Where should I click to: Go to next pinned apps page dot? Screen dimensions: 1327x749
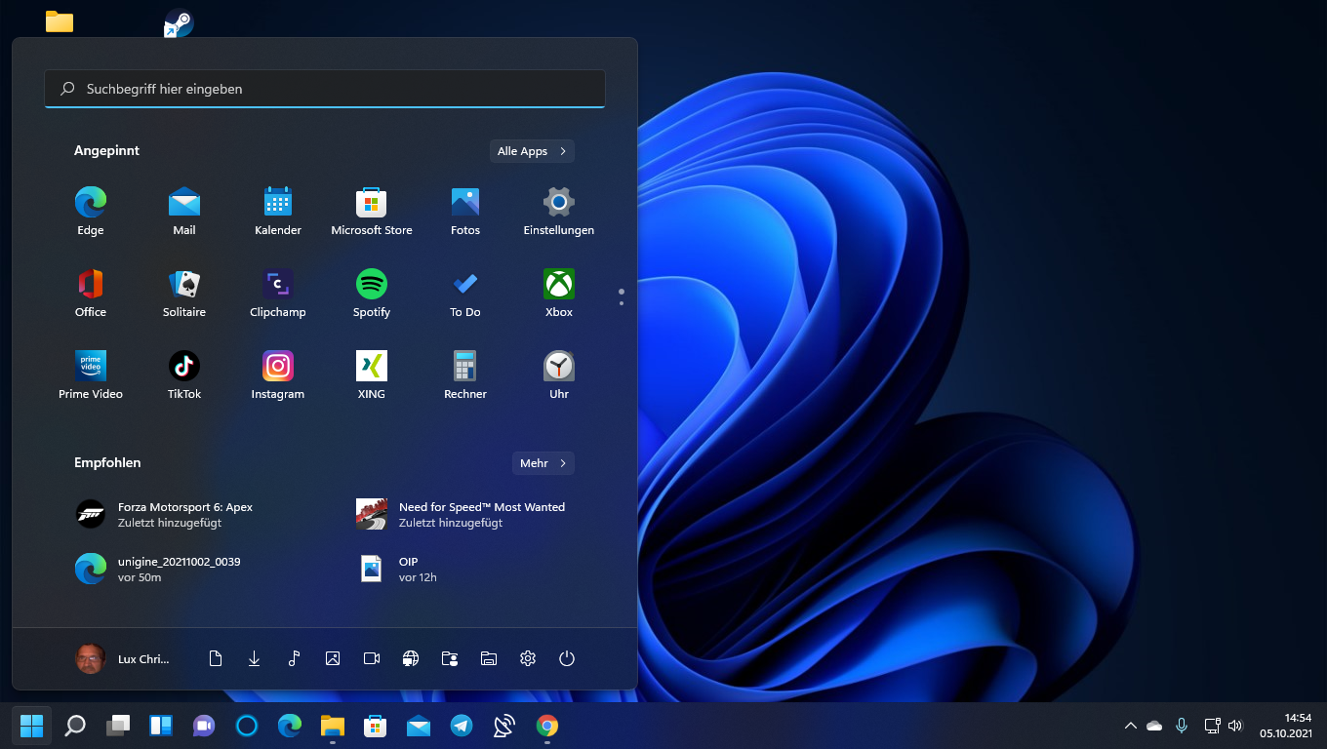pos(622,303)
